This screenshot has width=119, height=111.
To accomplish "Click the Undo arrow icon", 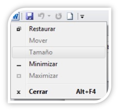I will 41,16.
